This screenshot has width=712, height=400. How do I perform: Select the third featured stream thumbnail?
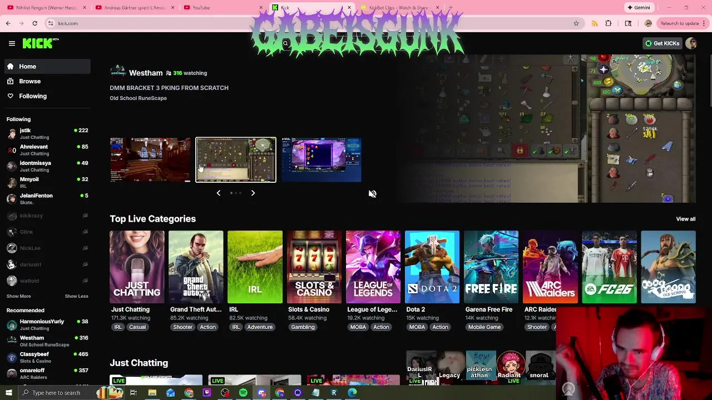click(x=322, y=160)
